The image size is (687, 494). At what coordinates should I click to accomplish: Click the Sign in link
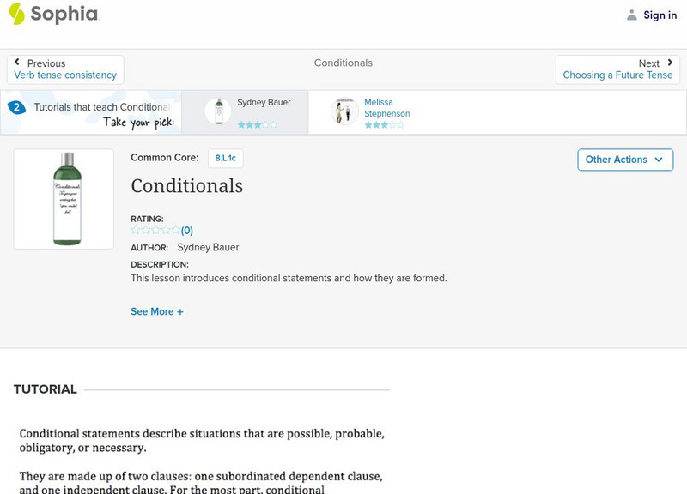[660, 15]
